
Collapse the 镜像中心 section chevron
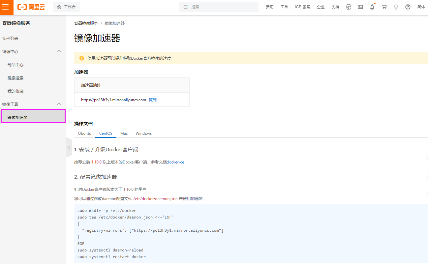click(x=59, y=51)
